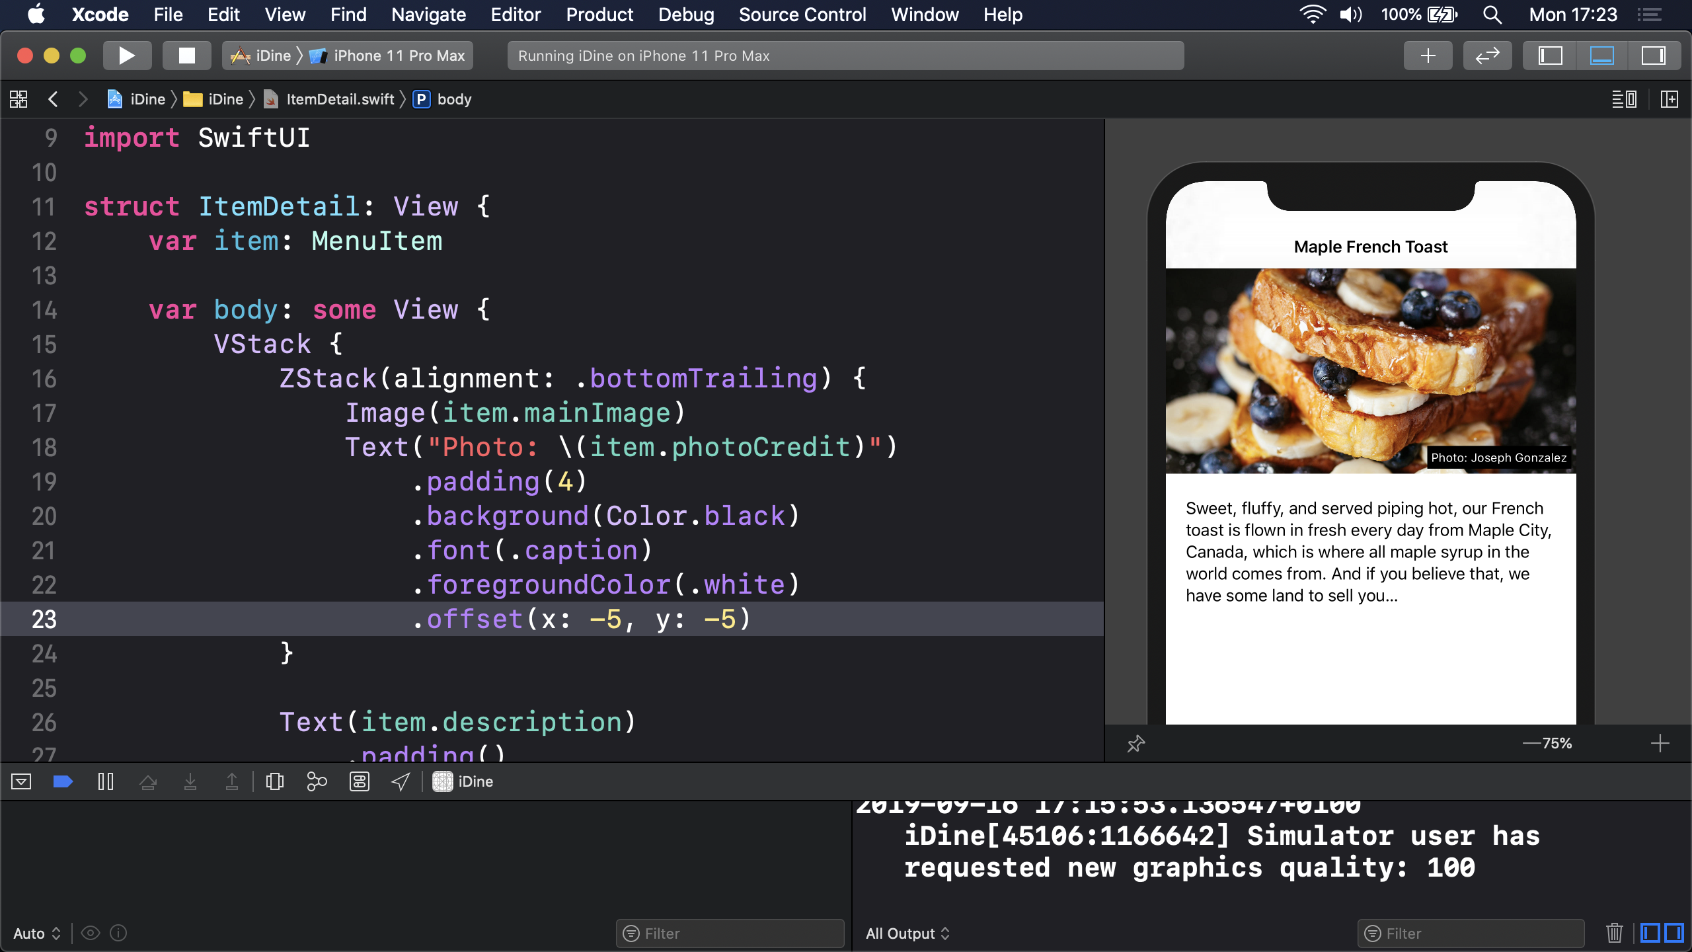This screenshot has width=1692, height=952.
Task: Open the Source Control menu
Action: point(802,15)
